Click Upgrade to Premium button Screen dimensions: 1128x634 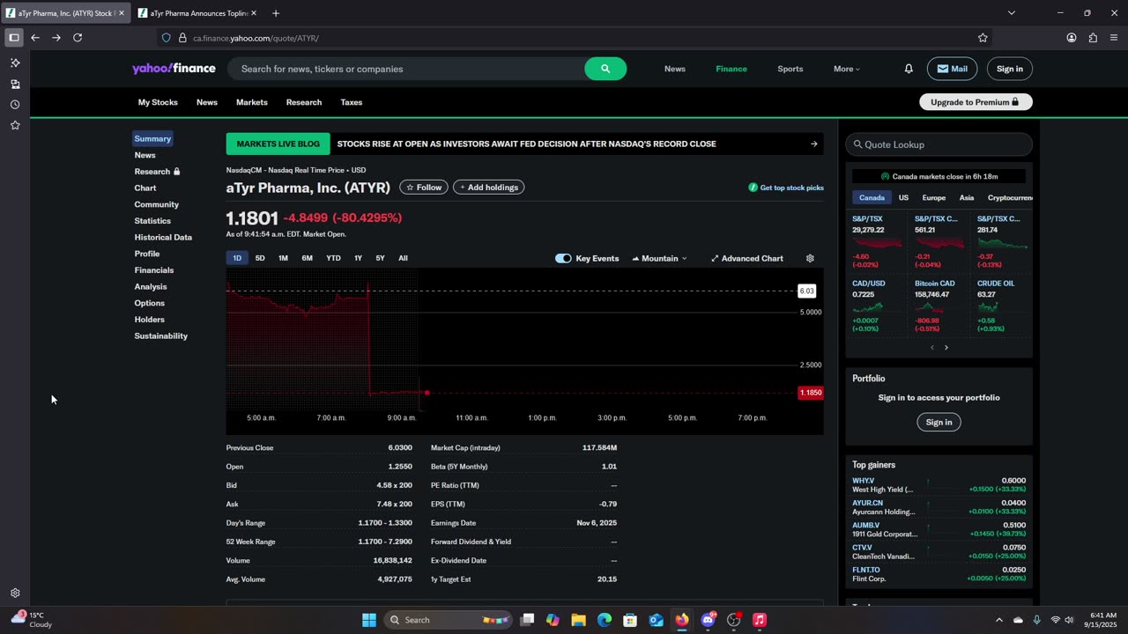(976, 102)
